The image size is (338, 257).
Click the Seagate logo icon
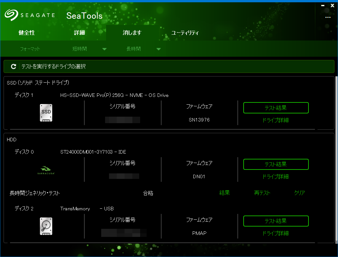point(11,15)
